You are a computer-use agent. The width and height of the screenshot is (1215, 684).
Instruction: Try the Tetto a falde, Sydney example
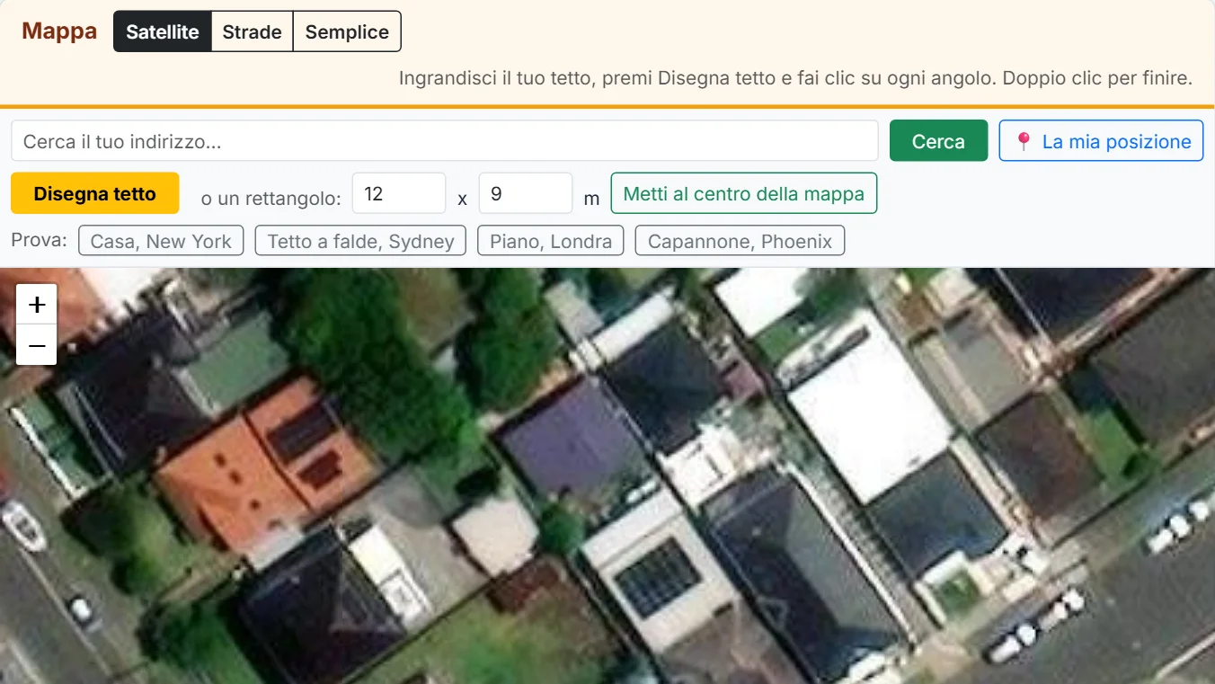point(360,241)
